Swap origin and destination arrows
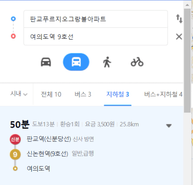 179,19
